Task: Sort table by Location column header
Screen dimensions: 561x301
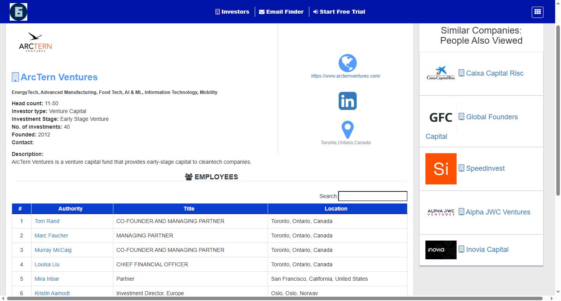Action: point(337,209)
